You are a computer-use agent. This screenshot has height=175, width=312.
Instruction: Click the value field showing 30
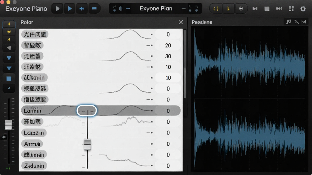tap(168, 56)
